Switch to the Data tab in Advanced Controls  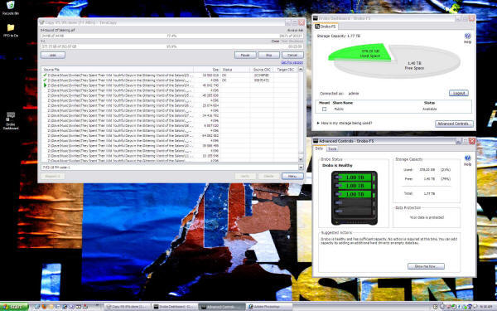click(319, 148)
